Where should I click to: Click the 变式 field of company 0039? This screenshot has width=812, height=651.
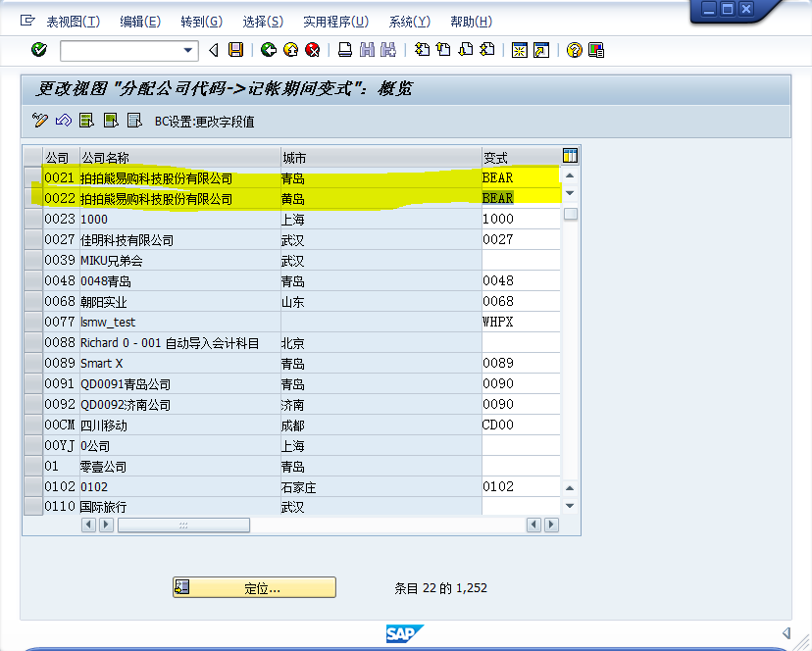(521, 260)
